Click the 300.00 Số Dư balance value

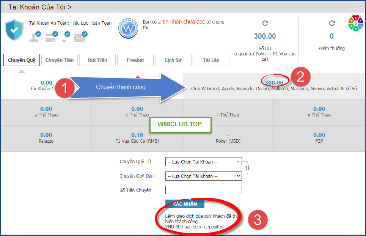click(x=265, y=36)
